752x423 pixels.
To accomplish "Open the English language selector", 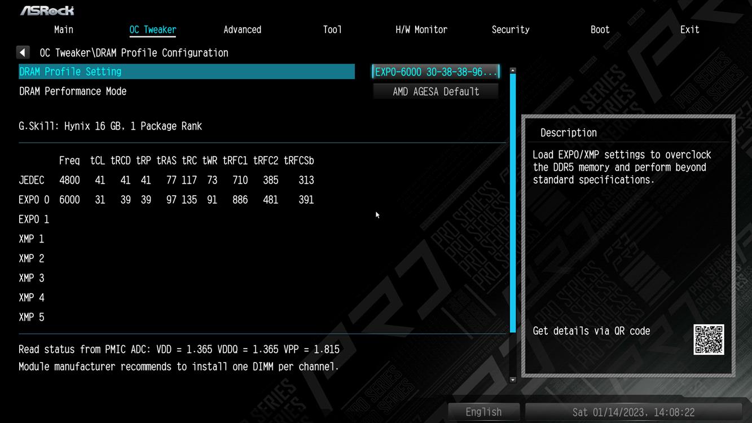I will coord(483,412).
